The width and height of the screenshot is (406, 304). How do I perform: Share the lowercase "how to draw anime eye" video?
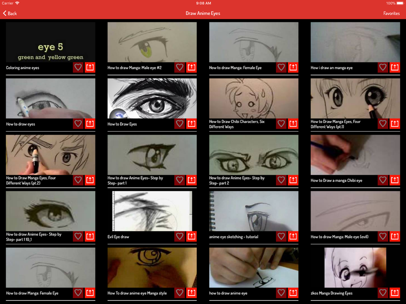pos(293,293)
